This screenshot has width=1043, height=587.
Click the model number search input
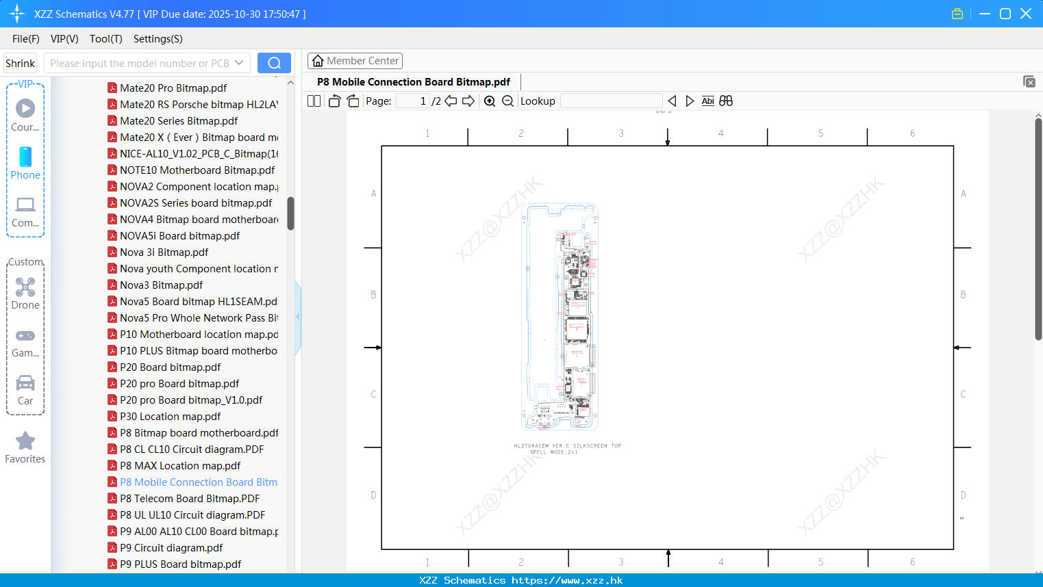point(139,63)
